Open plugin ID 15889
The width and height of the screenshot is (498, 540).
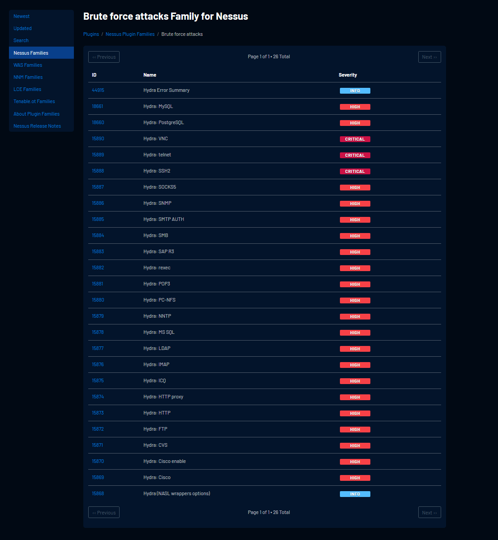click(x=98, y=155)
